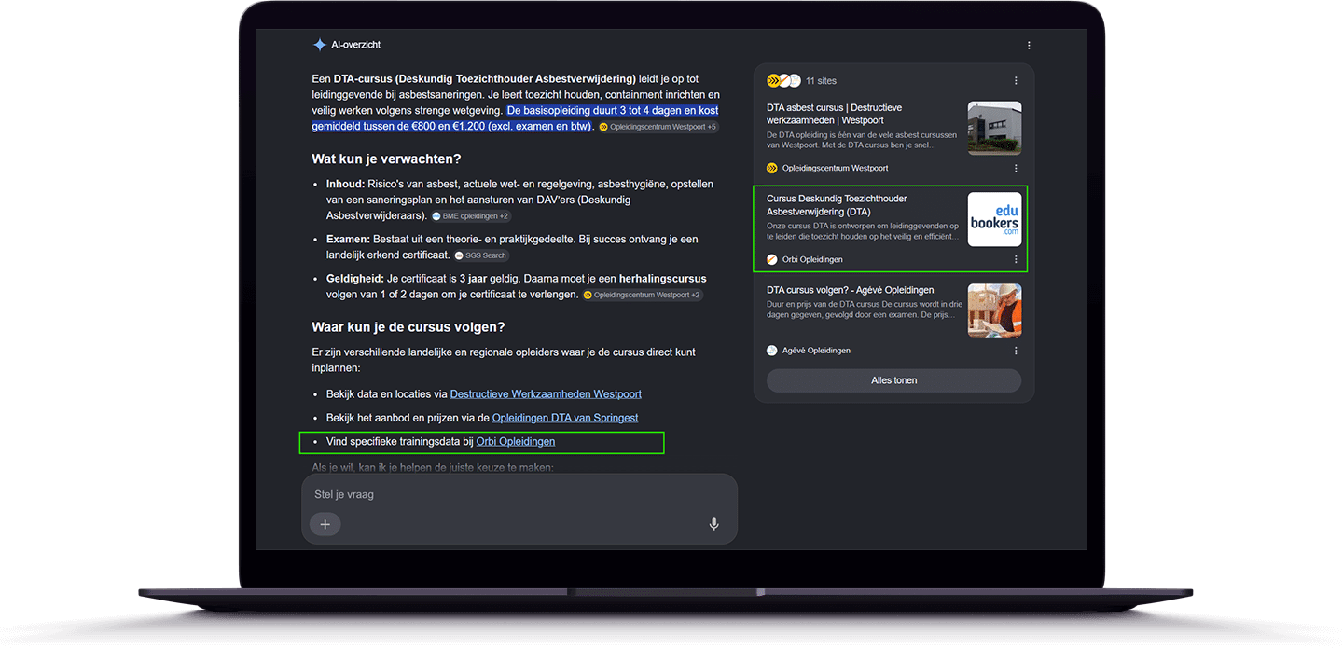
Task: Click the source name 'Orbi Opleidingen' in the second card
Action: pos(812,259)
